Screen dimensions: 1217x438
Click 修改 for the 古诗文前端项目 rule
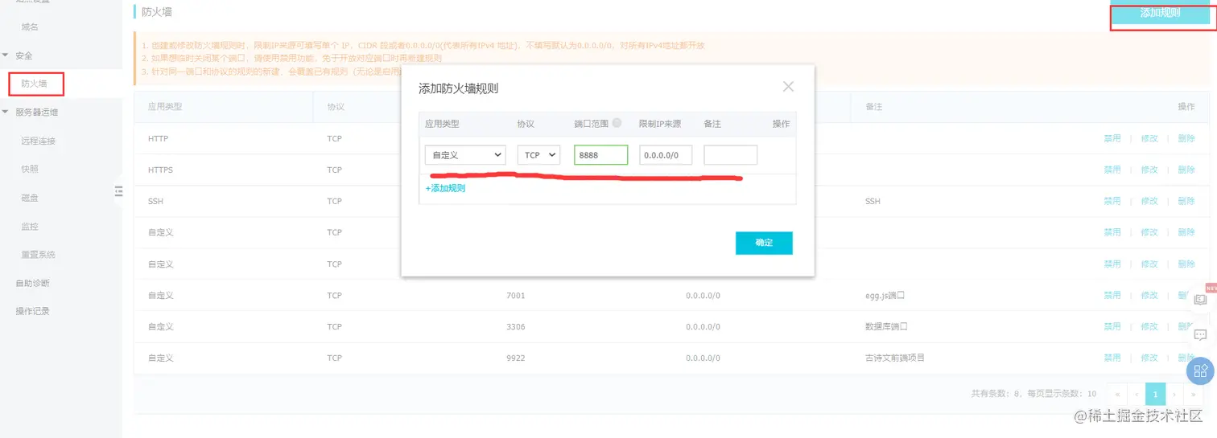tap(1149, 358)
